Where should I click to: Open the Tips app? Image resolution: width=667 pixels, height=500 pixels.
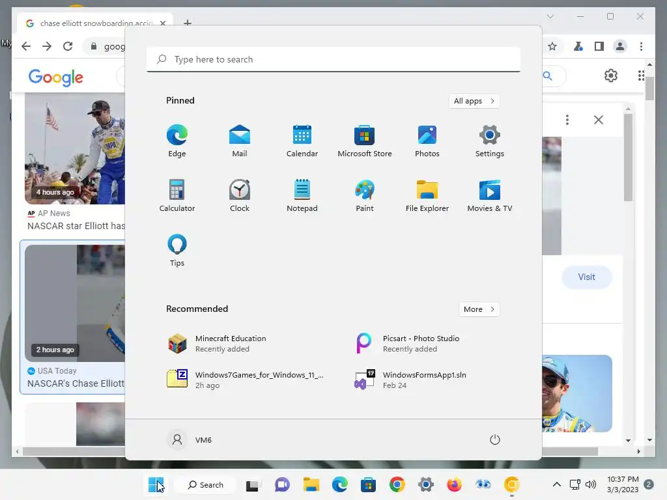tap(177, 251)
